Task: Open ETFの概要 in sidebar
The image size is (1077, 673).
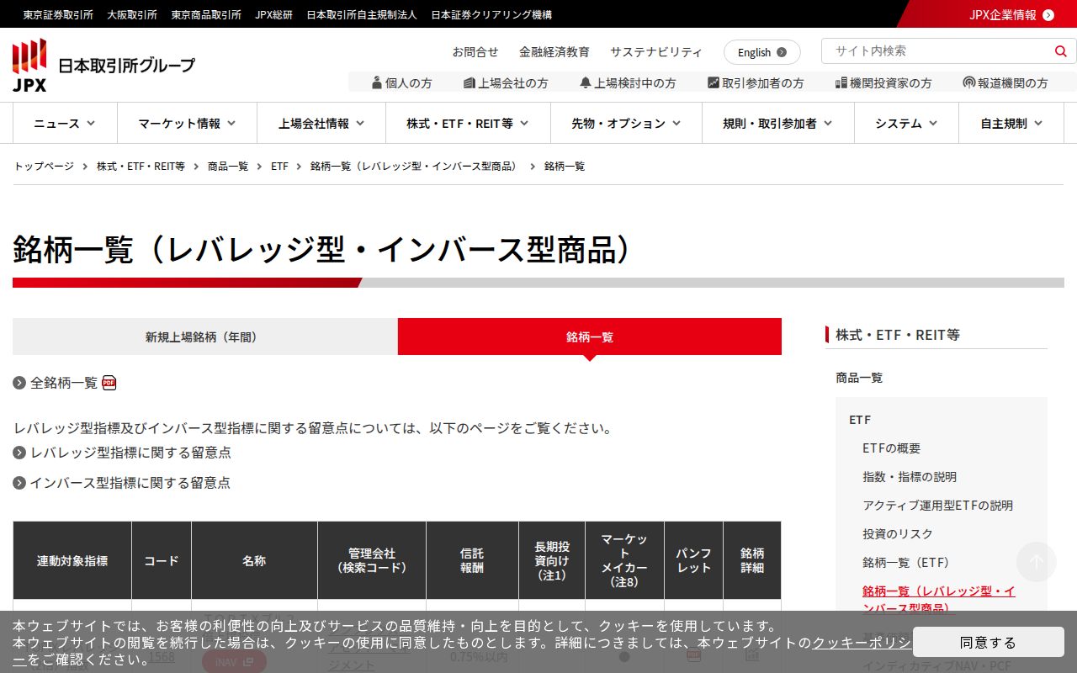Action: pyautogui.click(x=891, y=448)
